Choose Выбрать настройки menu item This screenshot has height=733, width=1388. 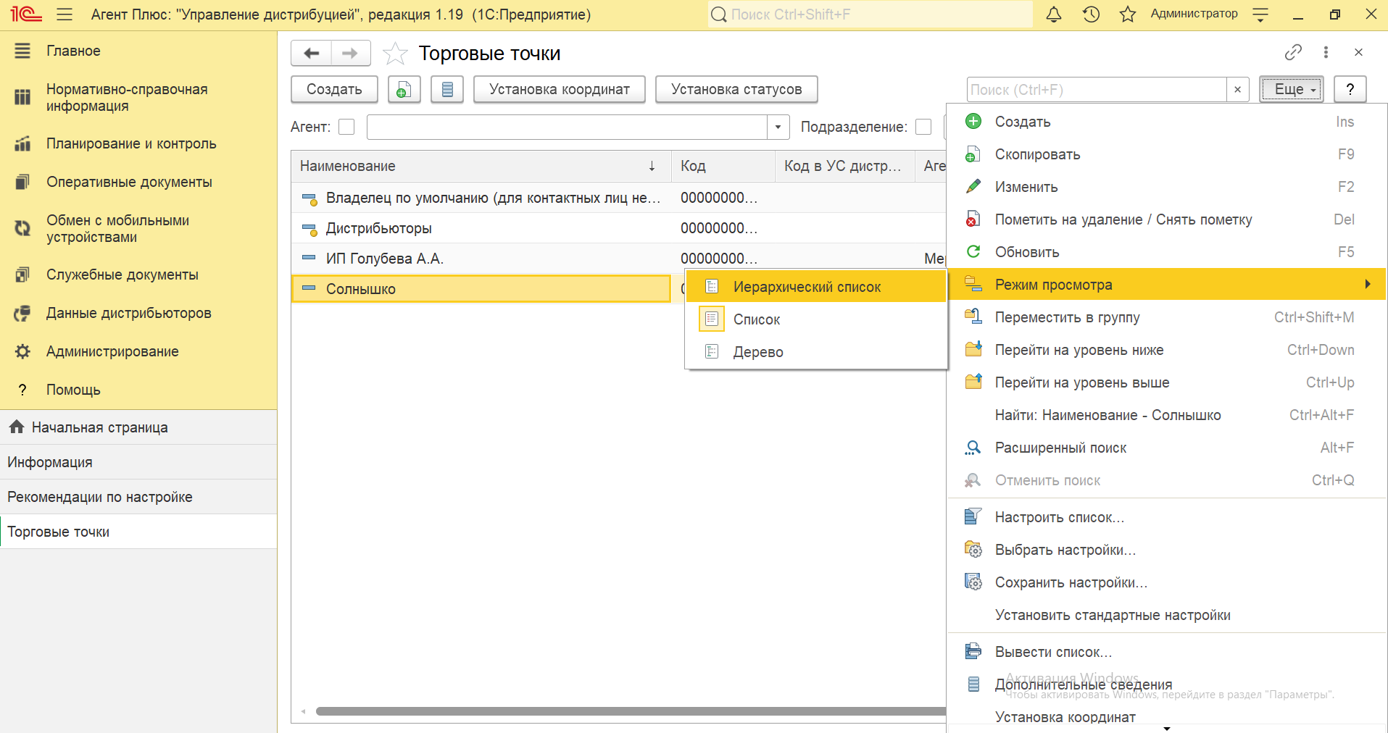[x=1167, y=550]
